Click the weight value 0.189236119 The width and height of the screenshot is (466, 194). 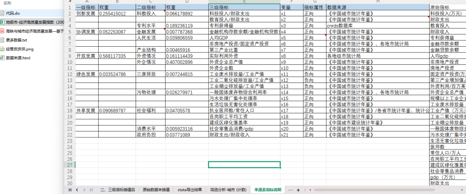pyautogui.click(x=187, y=26)
